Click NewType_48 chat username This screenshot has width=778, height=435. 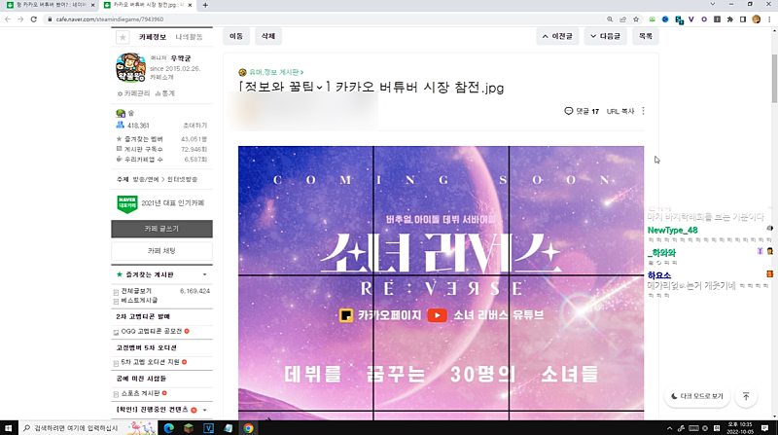click(672, 231)
